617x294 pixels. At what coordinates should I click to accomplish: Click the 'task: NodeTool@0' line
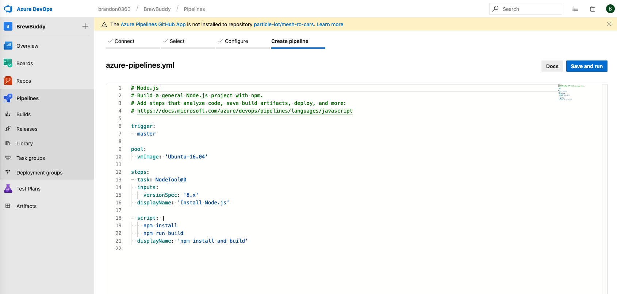pos(159,180)
